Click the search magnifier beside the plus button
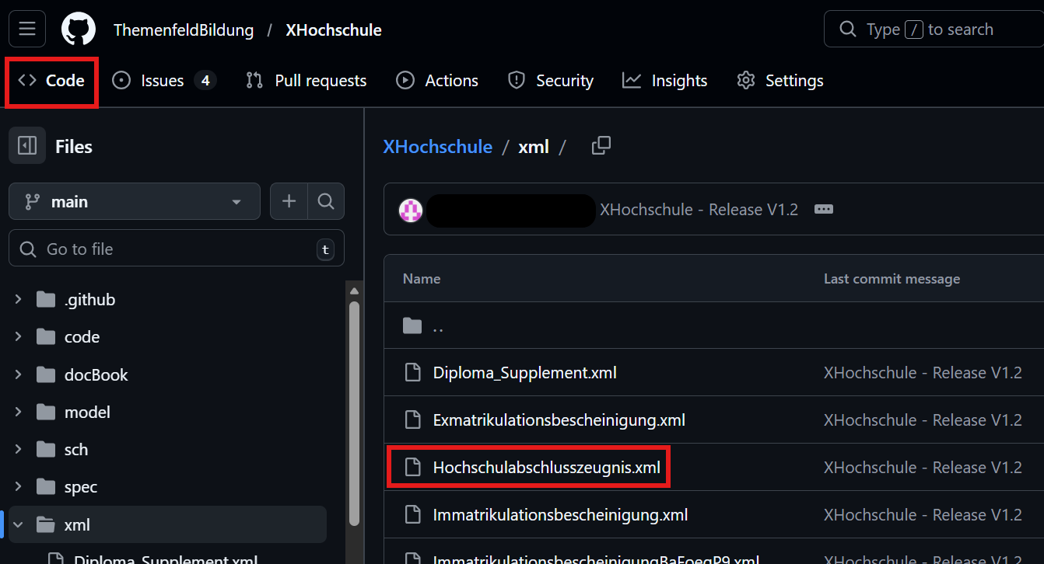Screen dimensions: 1044x564 (x=326, y=202)
